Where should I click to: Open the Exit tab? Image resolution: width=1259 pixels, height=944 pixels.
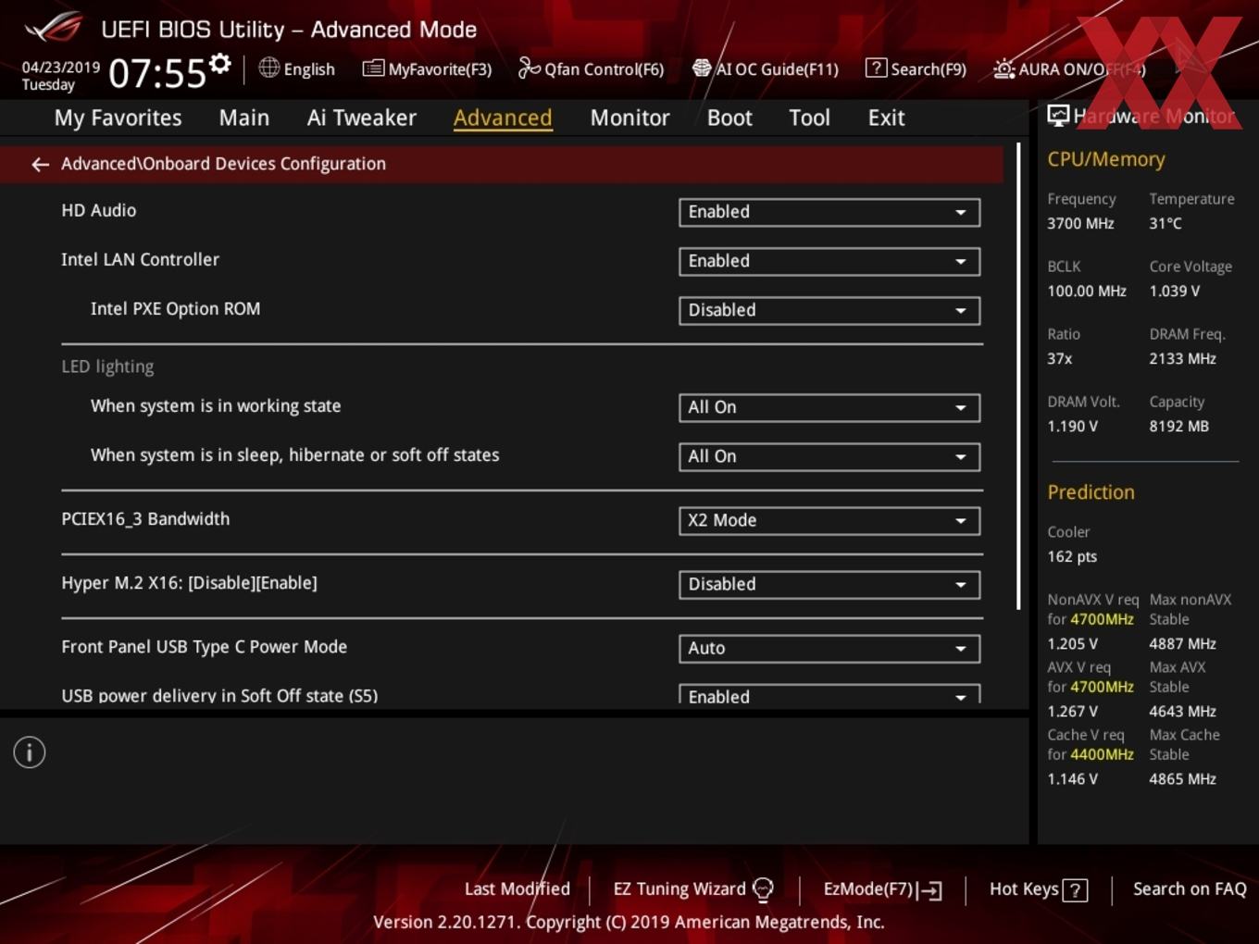pos(886,118)
